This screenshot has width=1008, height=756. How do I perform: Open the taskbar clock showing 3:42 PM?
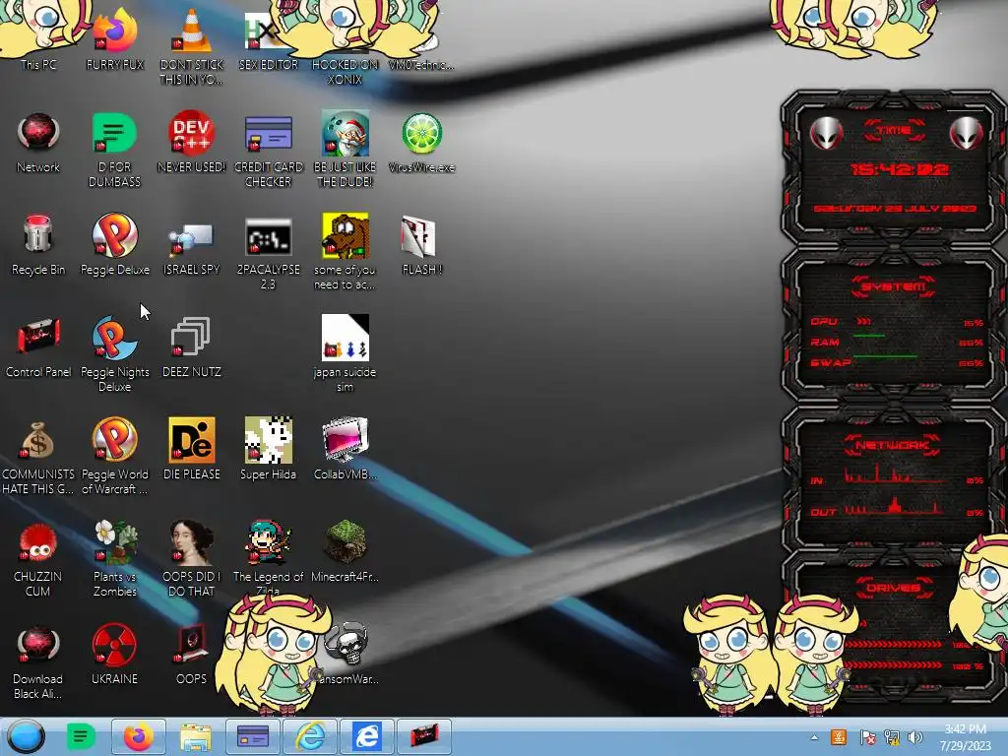(965, 737)
